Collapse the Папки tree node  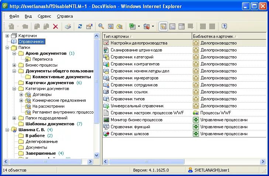coord(7,47)
